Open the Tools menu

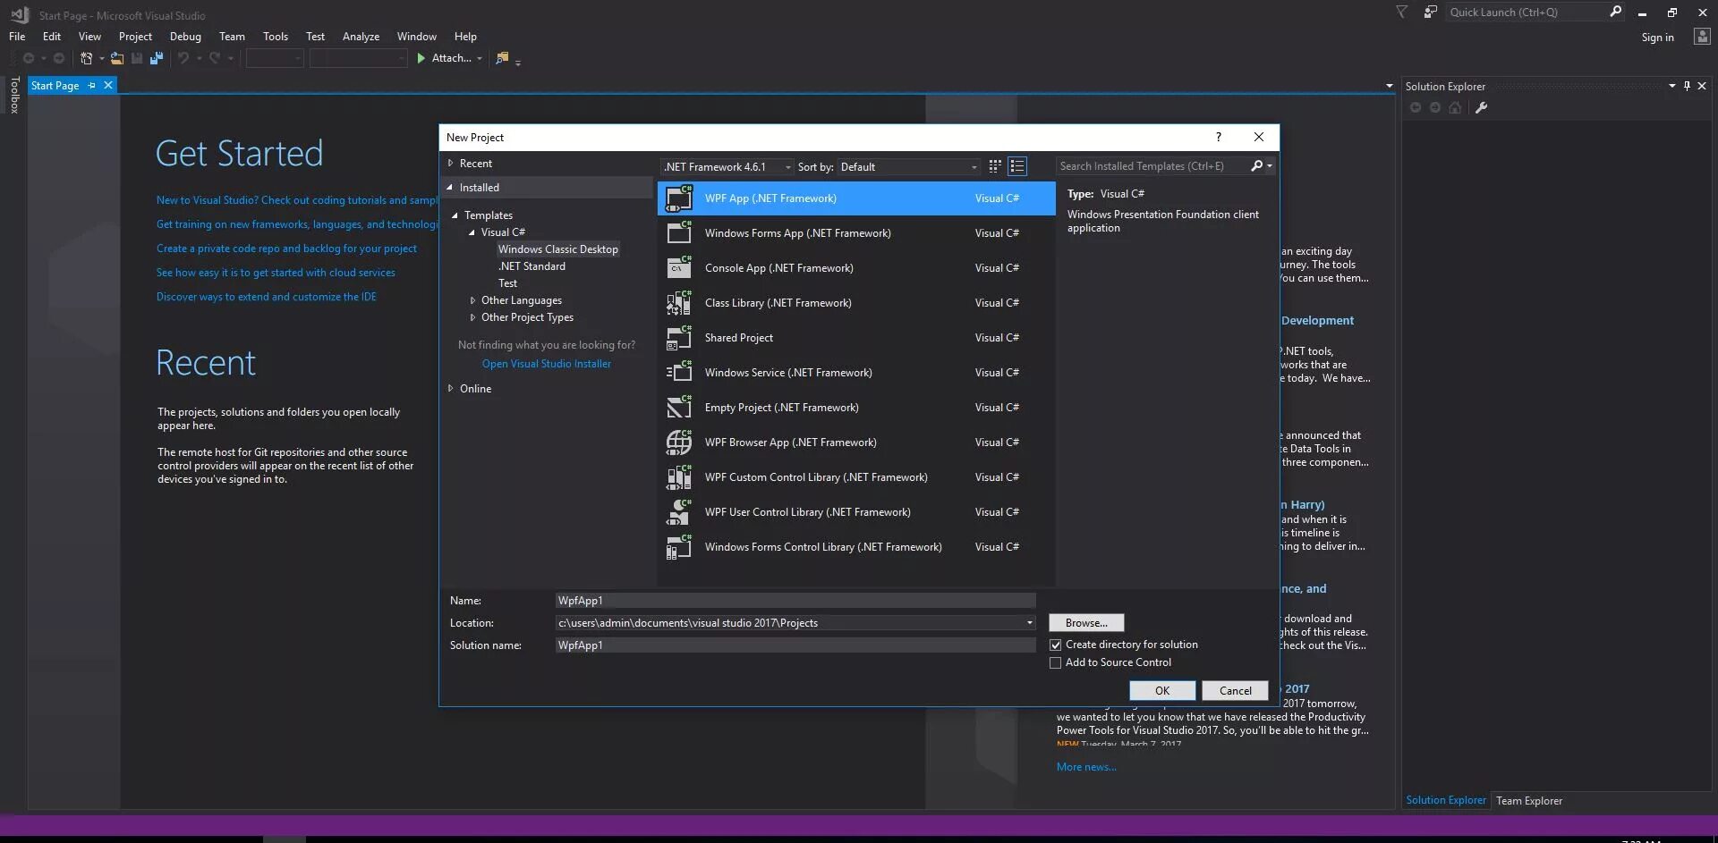tap(276, 37)
